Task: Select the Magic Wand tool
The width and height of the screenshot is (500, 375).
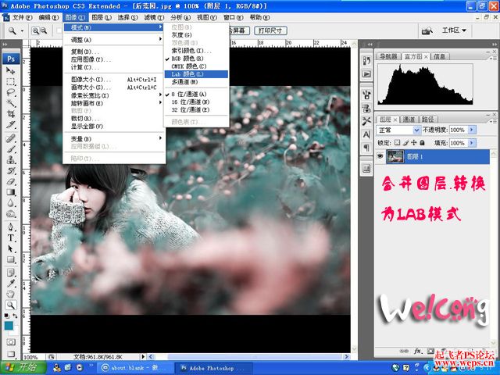Action: (11, 102)
